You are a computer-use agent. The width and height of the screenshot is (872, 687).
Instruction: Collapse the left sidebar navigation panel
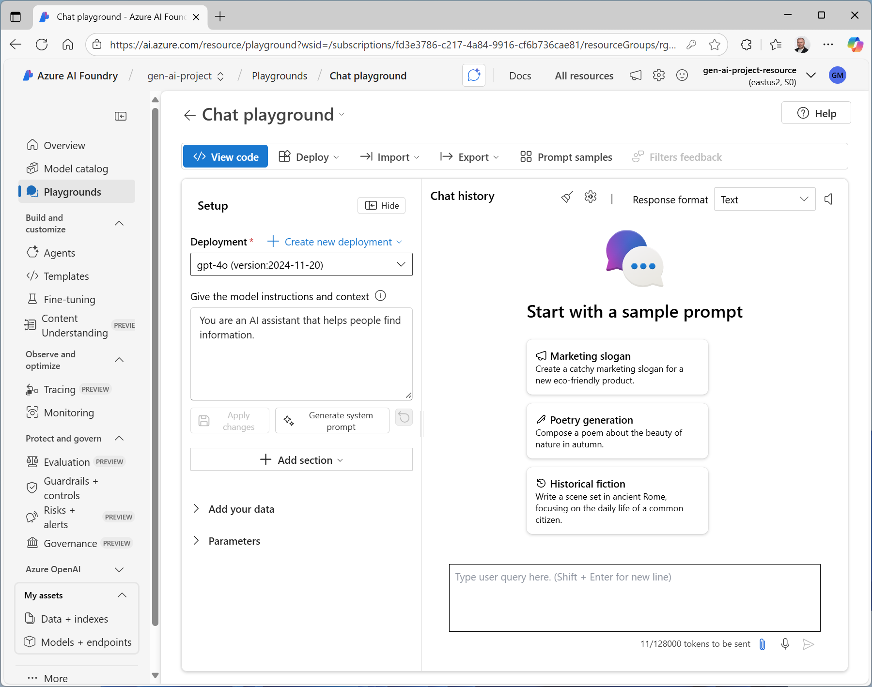coord(121,116)
